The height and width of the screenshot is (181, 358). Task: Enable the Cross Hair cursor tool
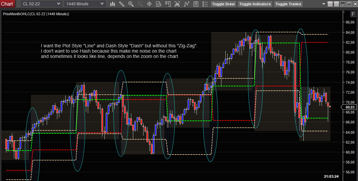149,4
